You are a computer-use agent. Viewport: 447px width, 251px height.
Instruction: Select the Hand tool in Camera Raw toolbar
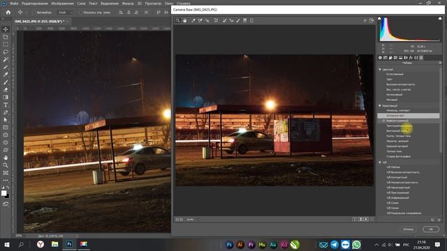point(184,20)
